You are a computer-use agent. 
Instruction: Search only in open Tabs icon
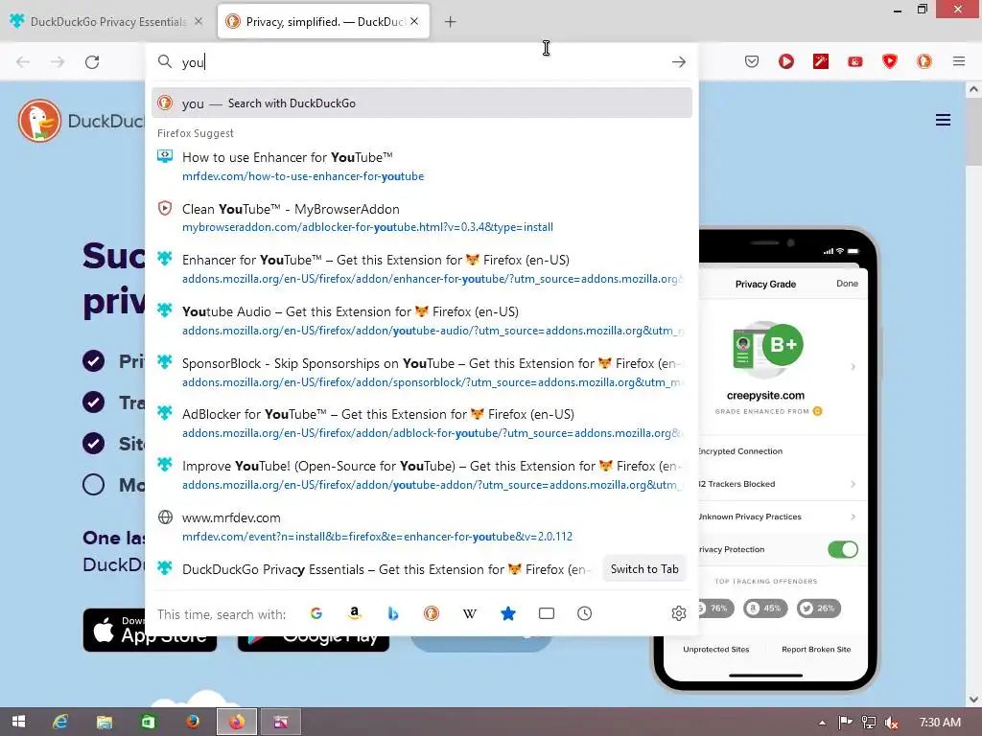(546, 613)
